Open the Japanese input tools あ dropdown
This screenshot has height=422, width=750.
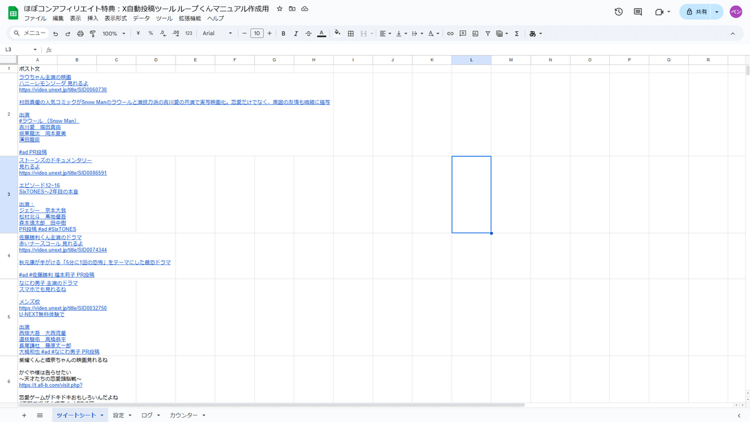click(x=536, y=34)
